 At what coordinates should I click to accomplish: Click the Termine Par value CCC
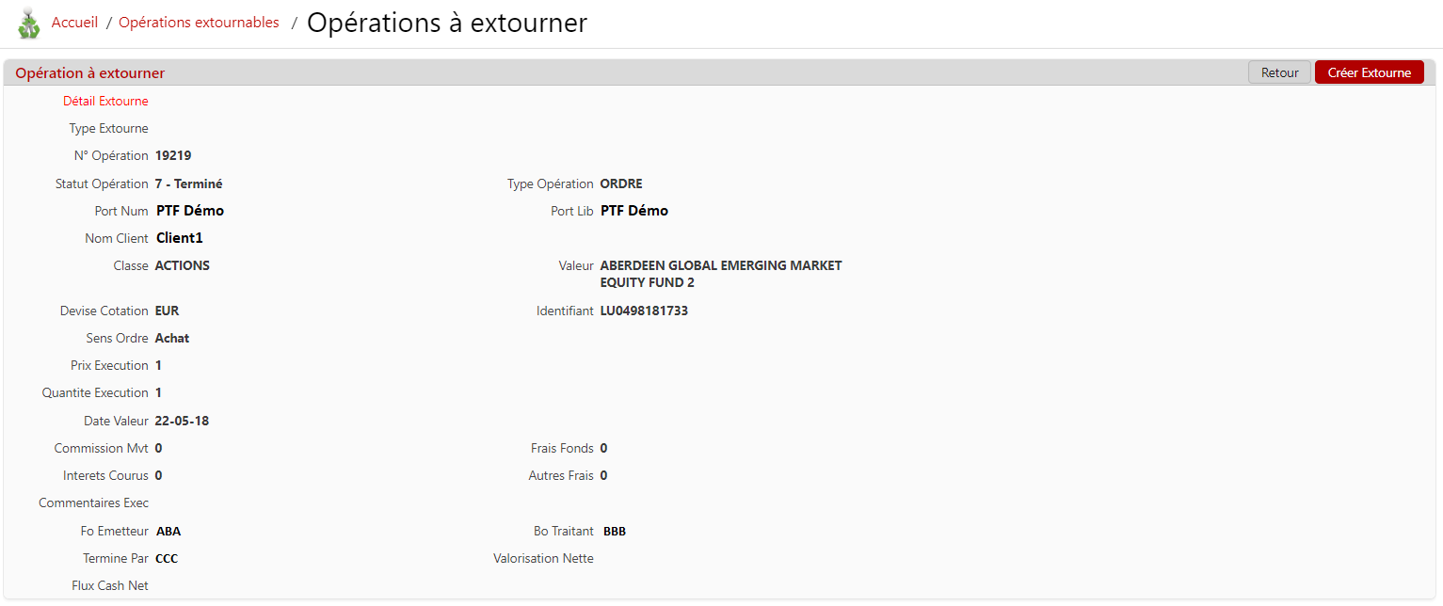[167, 559]
